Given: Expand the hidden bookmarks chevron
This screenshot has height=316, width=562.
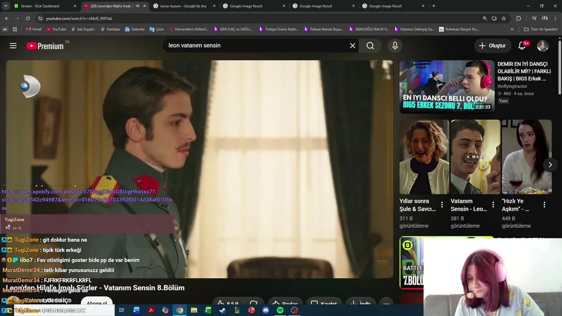Looking at the screenshot, I should click(512, 29).
